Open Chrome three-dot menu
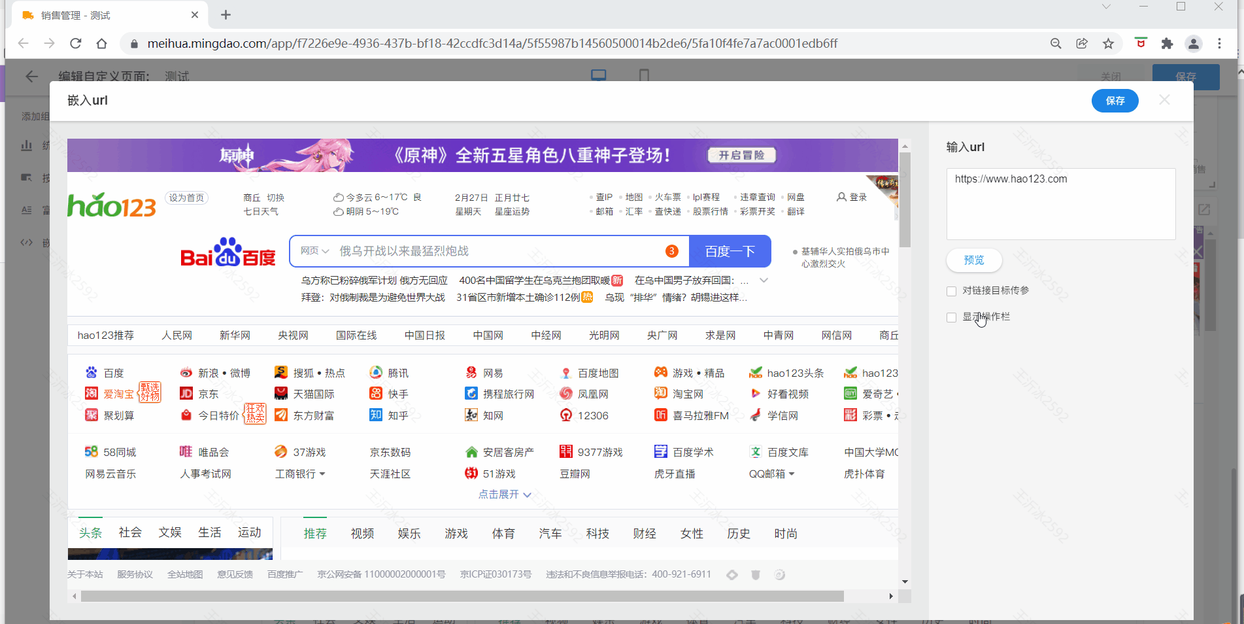The width and height of the screenshot is (1244, 624). [x=1219, y=43]
